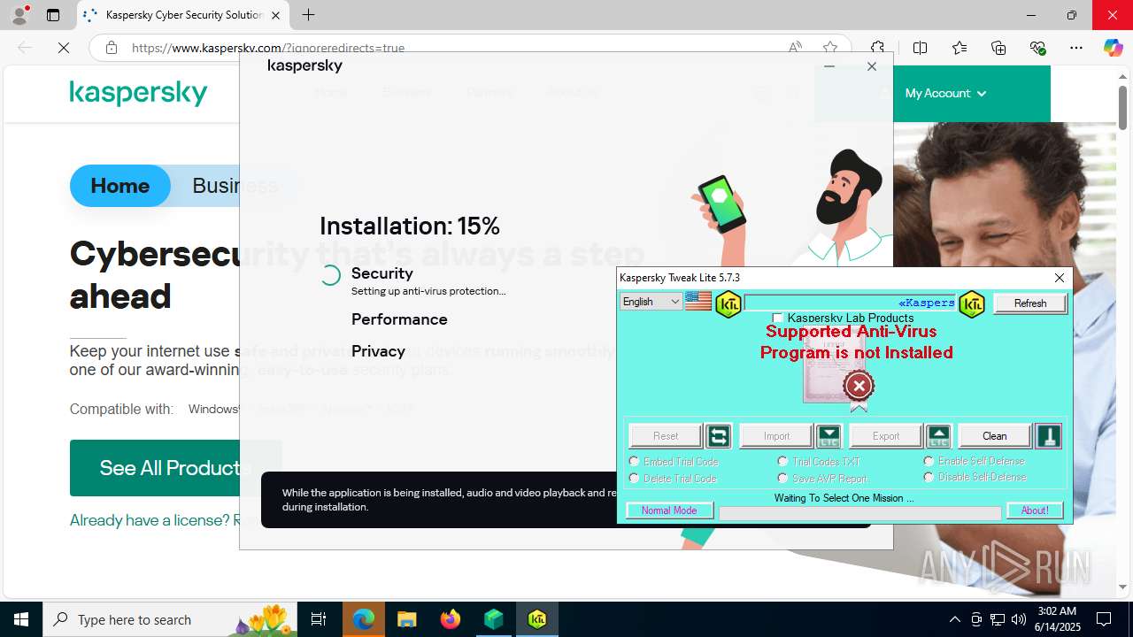This screenshot has height=637, width=1133.
Task: Click the Export button
Action: tap(886, 436)
